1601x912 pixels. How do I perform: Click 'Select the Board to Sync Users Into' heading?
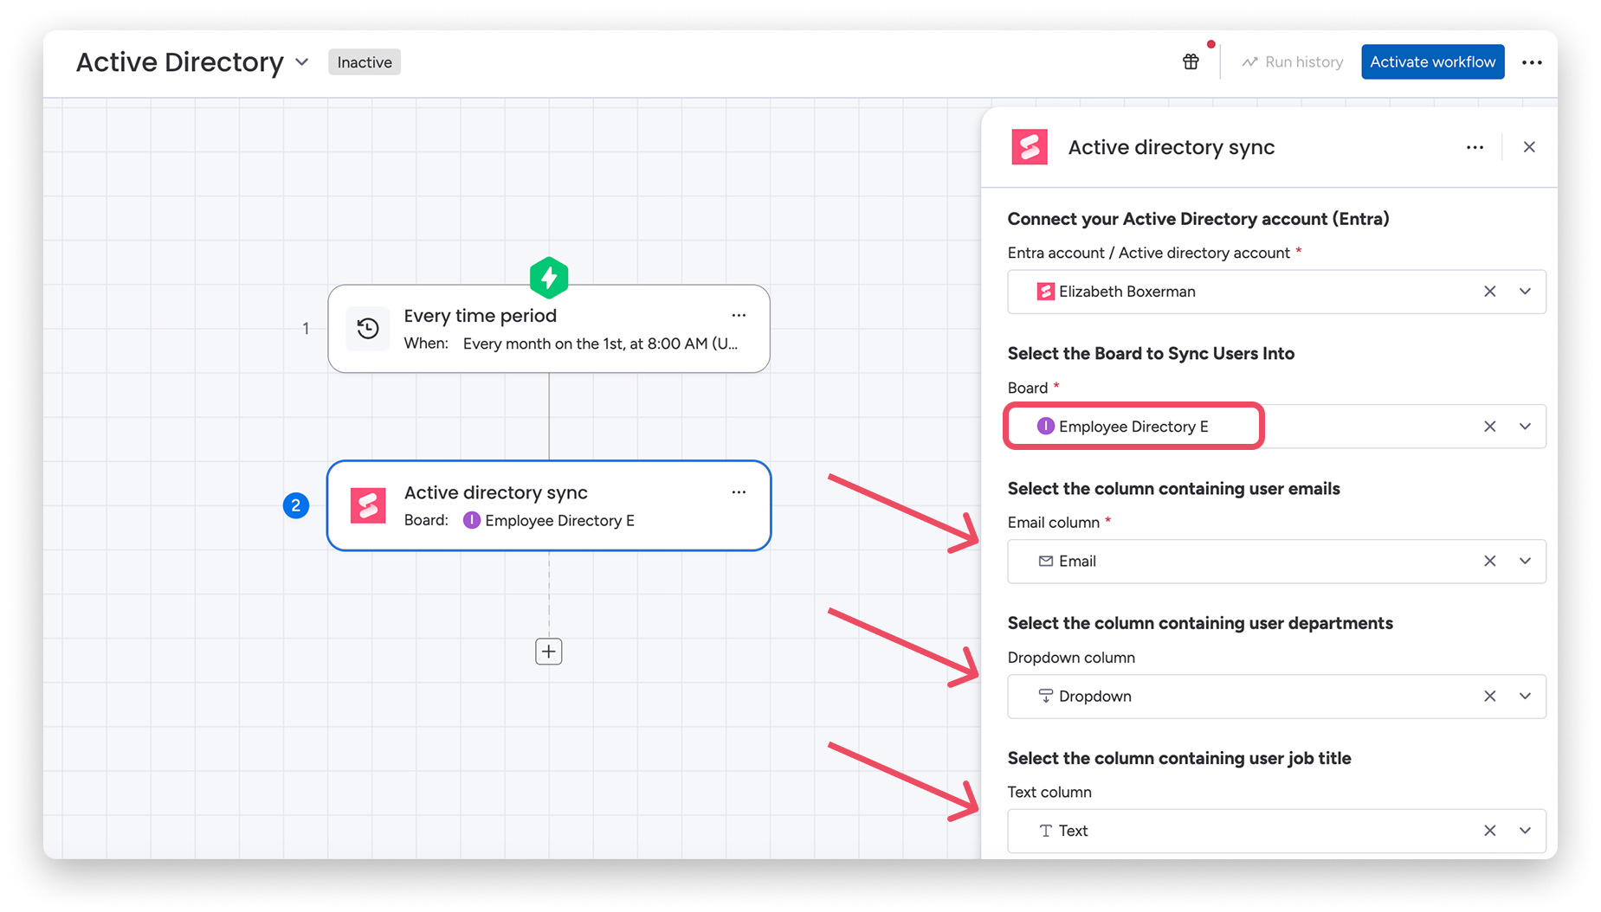(1151, 353)
